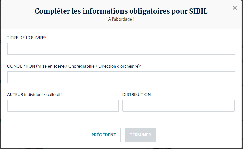Click the "Direction d'orchestre" label text

119,66
